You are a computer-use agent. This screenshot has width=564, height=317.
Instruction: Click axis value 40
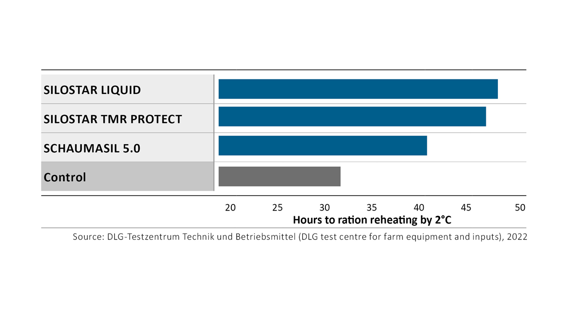pos(419,208)
